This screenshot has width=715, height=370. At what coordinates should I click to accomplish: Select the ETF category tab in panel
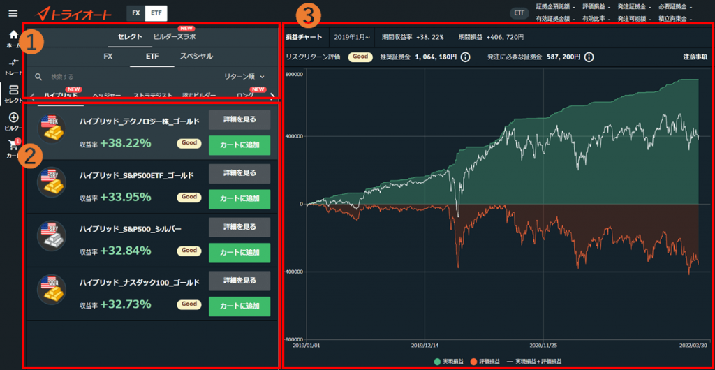[x=152, y=57]
